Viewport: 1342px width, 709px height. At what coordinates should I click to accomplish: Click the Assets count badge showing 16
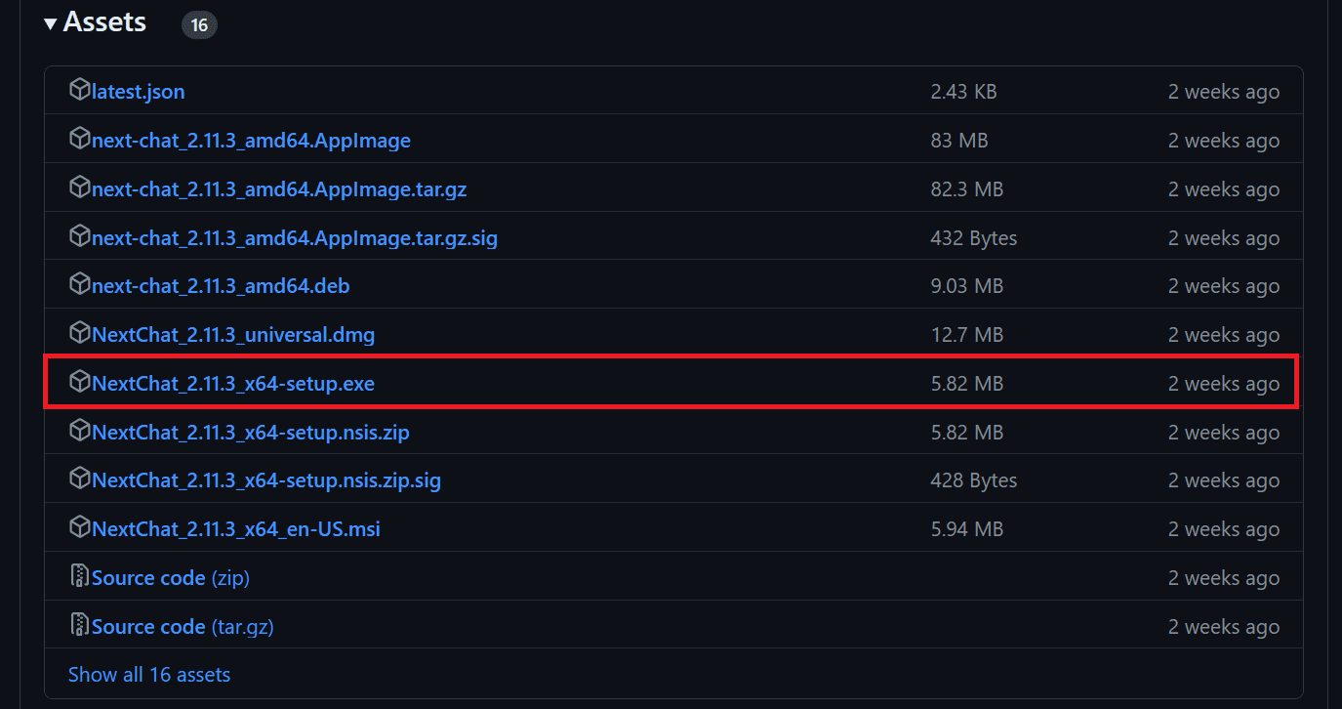[x=199, y=25]
